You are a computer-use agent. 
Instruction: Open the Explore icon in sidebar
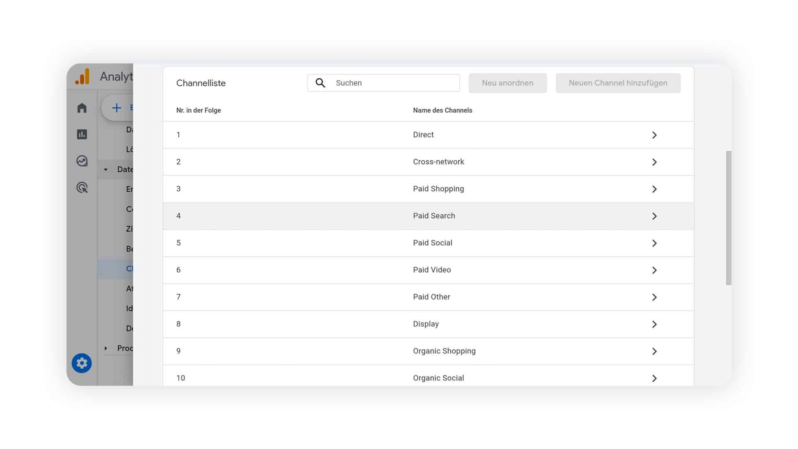point(82,161)
